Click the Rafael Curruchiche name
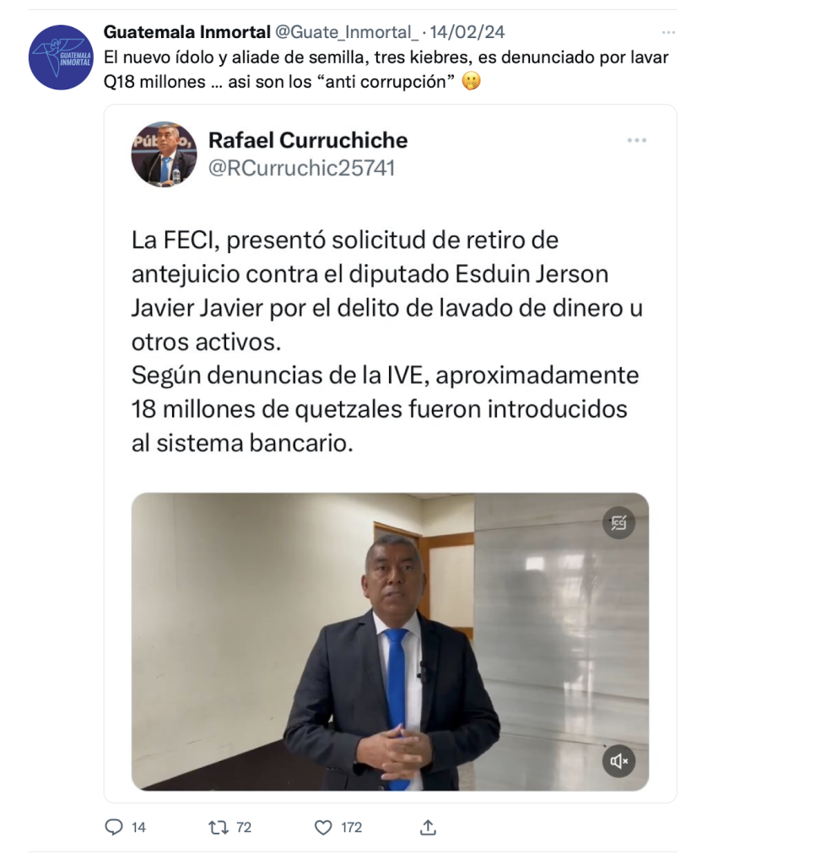Screen dimensions: 821x864 click(308, 140)
